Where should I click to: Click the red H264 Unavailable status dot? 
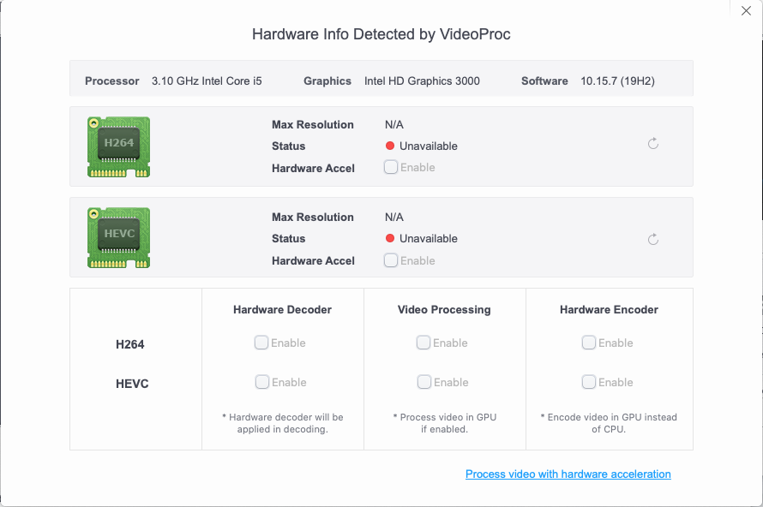click(390, 146)
